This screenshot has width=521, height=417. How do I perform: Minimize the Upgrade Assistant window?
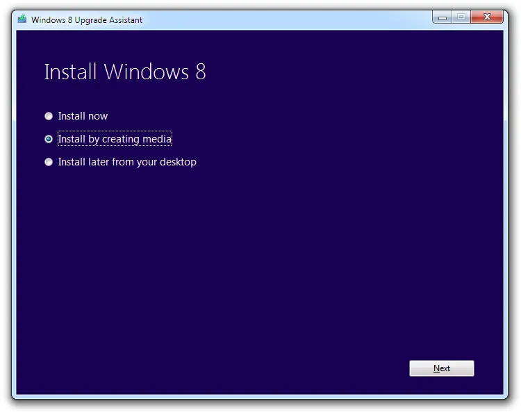tap(442, 17)
